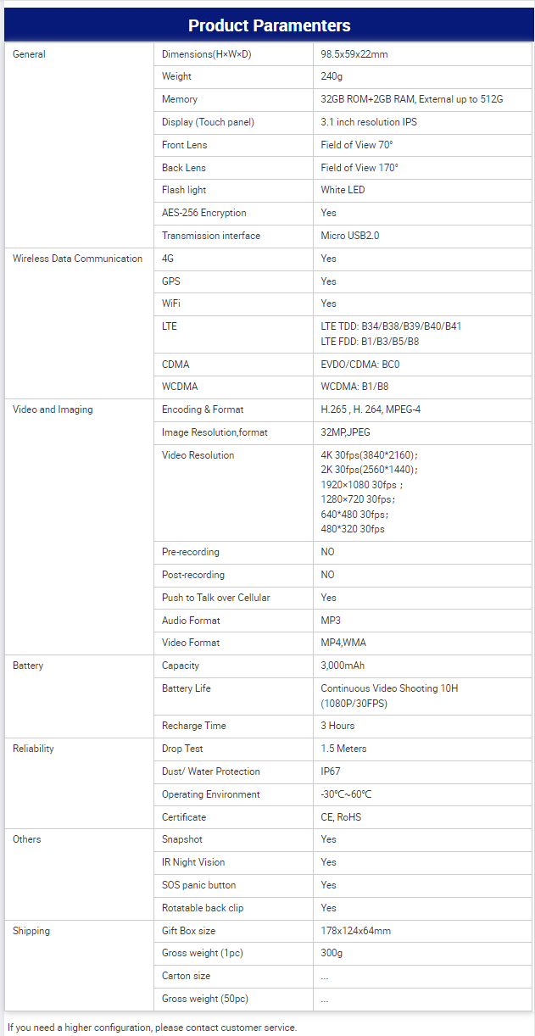Viewport: 535px width, 1036px height.
Task: Select the Reliability category cell
Action: (33, 749)
